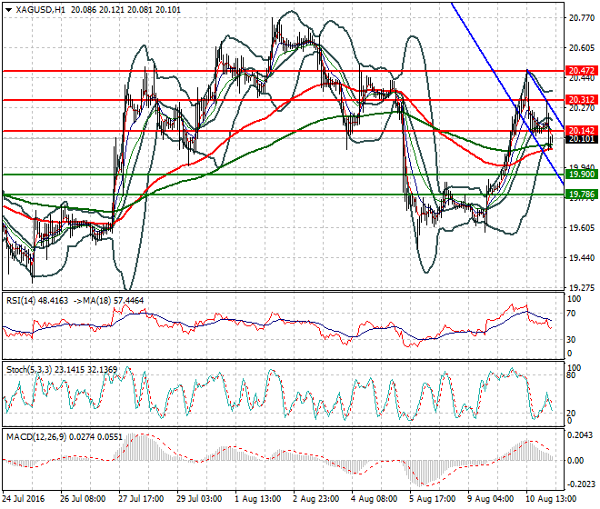Select the XAGUSD,H1 chart title text
This screenshot has height=509, width=600.
pyautogui.click(x=40, y=10)
